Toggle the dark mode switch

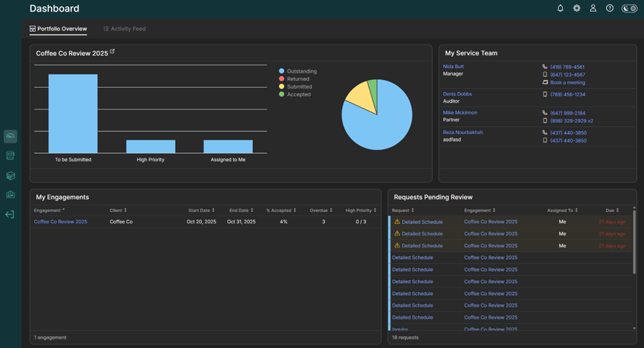(x=629, y=8)
